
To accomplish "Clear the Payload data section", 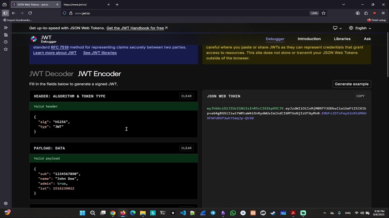I will click(x=186, y=148).
